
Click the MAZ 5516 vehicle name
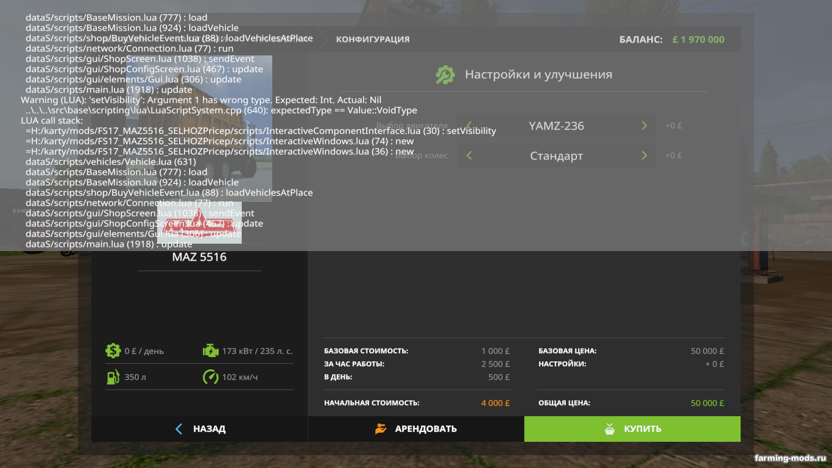coord(199,257)
